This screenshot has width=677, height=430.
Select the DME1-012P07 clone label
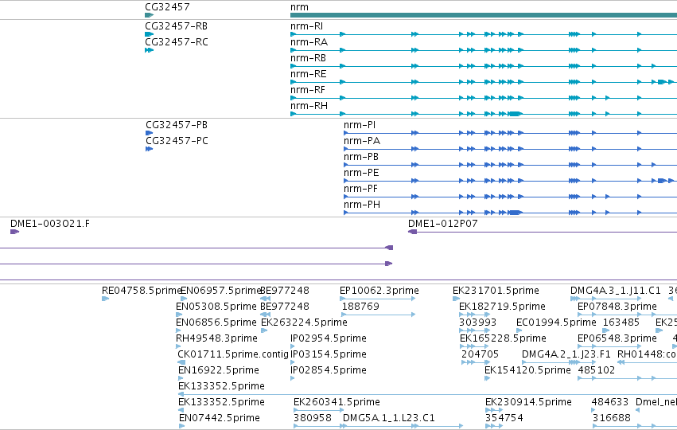pos(442,224)
